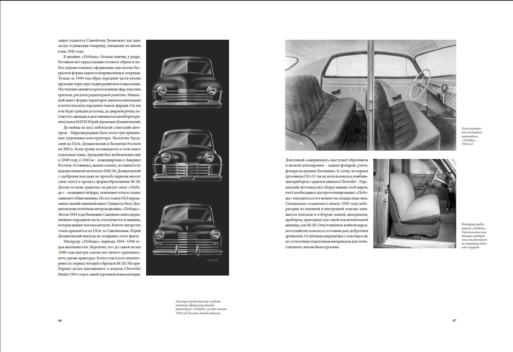Viewport: 513px width, 352px height.
Task: Click the line "на ЗИСе. Всем троим посвящаются"
Action: coord(100,149)
